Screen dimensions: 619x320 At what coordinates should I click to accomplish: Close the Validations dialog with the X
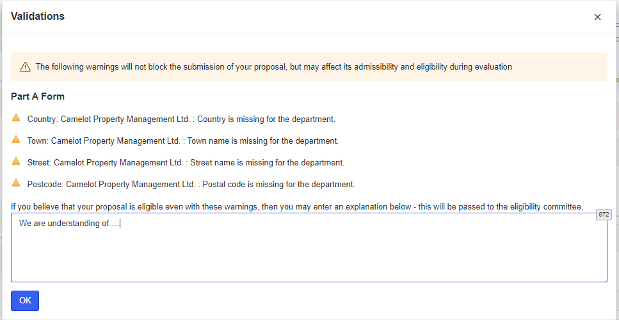tap(597, 17)
